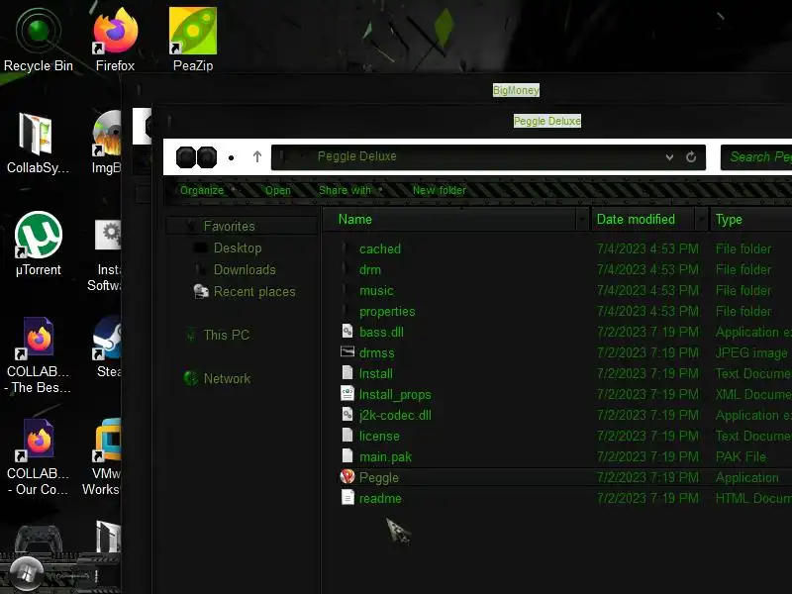Click the Peggle Deluxe address bar

coord(488,157)
